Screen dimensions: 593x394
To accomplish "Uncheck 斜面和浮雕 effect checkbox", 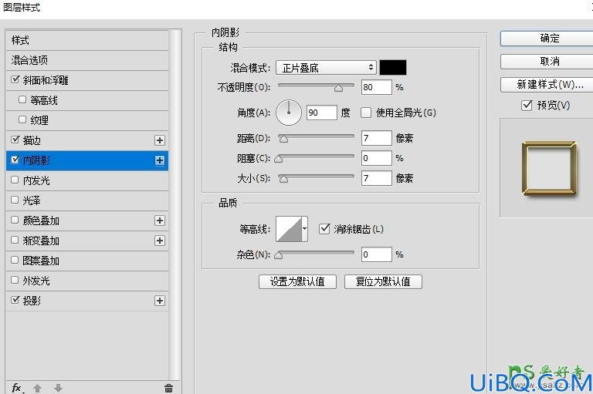I will tap(15, 79).
